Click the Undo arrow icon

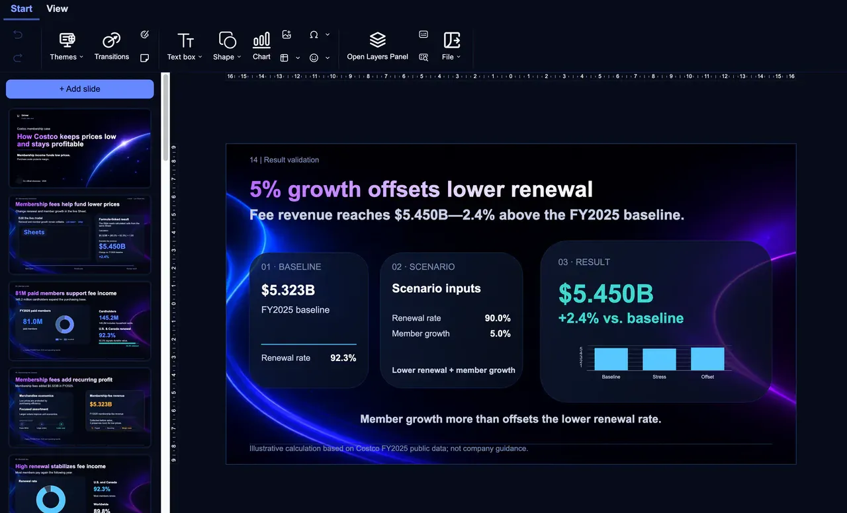pos(18,35)
